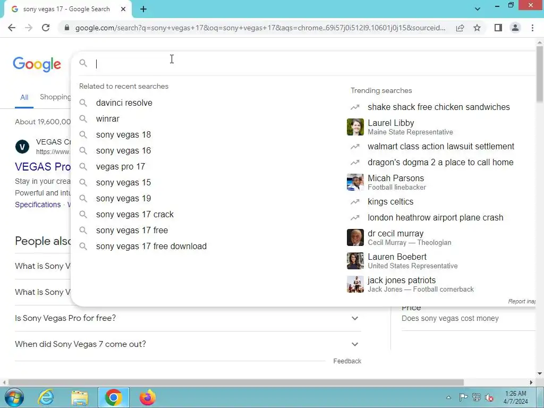The width and height of the screenshot is (544, 408).
Task: Select the 'sony vegas 19' suggestion
Action: (123, 199)
